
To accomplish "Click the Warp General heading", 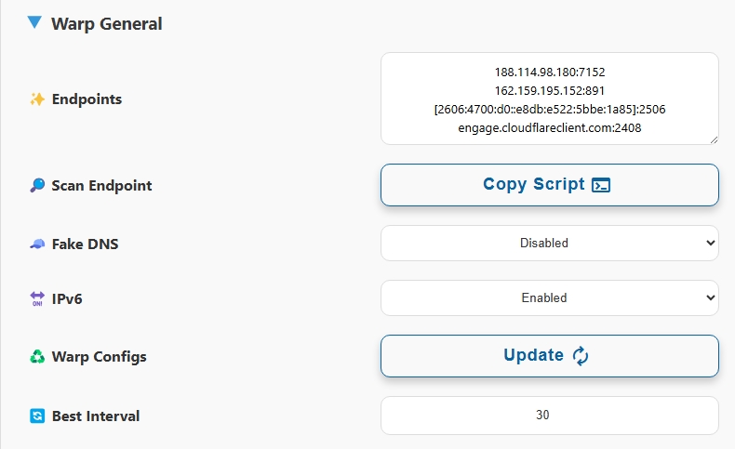I will pos(106,24).
